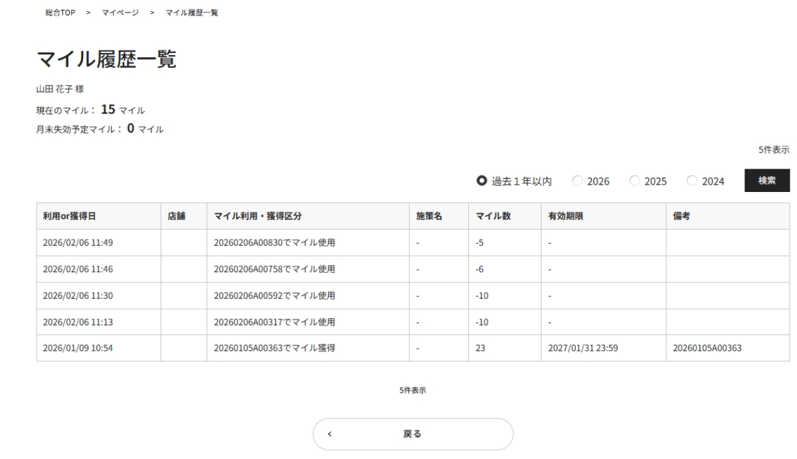797x459 pixels.
Task: Click the 戻る back button
Action: click(412, 434)
